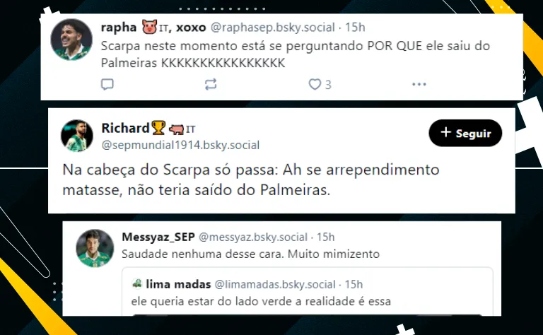Click the repost icon under rapha's post

[x=211, y=84]
